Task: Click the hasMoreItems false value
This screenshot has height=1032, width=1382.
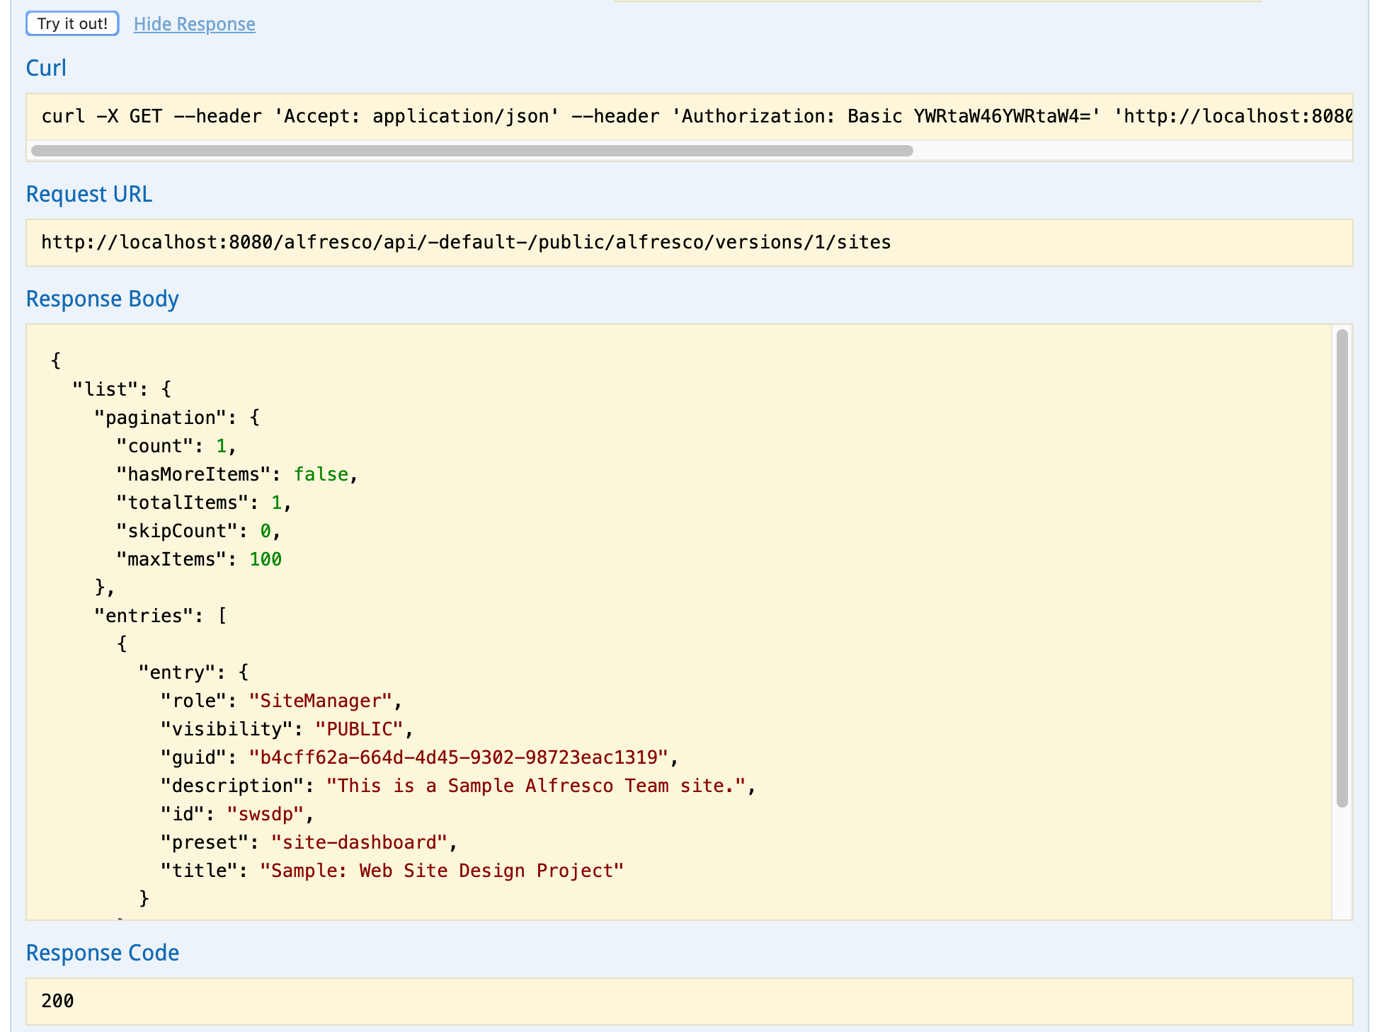Action: pyautogui.click(x=321, y=474)
